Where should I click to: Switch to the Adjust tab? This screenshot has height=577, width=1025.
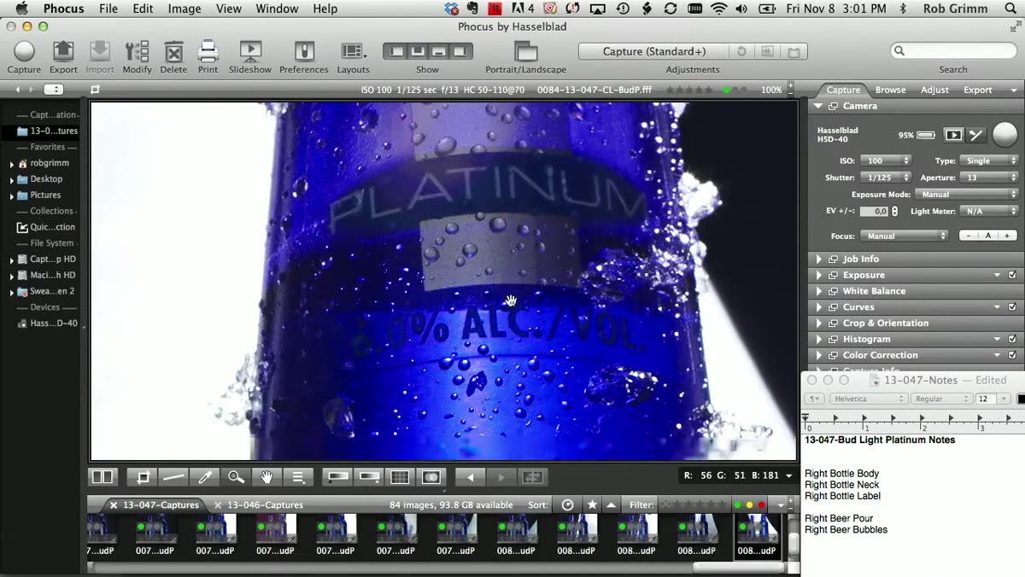click(934, 90)
